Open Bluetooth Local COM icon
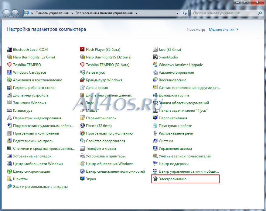Screen dimensions: 266x211 [9, 50]
